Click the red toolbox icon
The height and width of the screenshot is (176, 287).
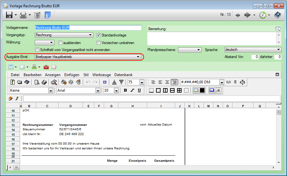tap(46, 67)
